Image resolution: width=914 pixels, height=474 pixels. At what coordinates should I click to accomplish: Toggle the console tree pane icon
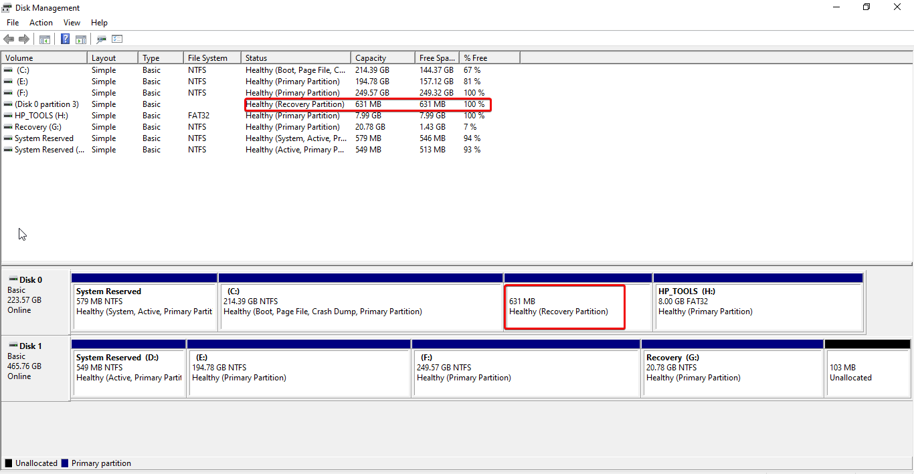click(44, 39)
